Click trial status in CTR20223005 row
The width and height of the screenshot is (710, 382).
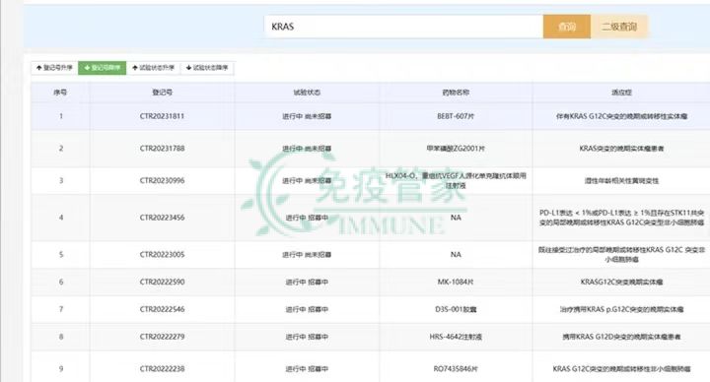[307, 255]
